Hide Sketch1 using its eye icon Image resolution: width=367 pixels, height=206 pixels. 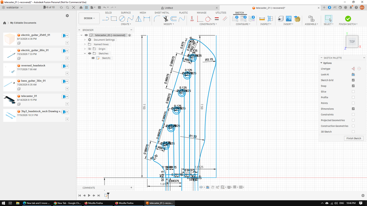pos(93,58)
